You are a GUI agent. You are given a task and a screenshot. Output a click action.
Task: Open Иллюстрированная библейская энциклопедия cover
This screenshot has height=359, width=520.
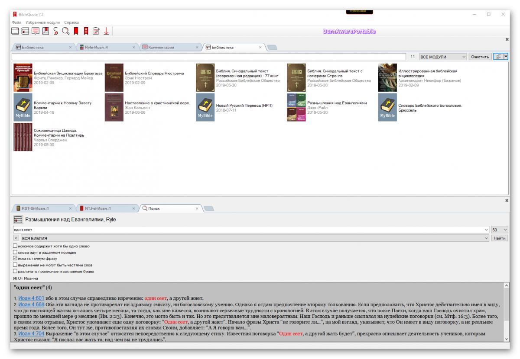387,77
